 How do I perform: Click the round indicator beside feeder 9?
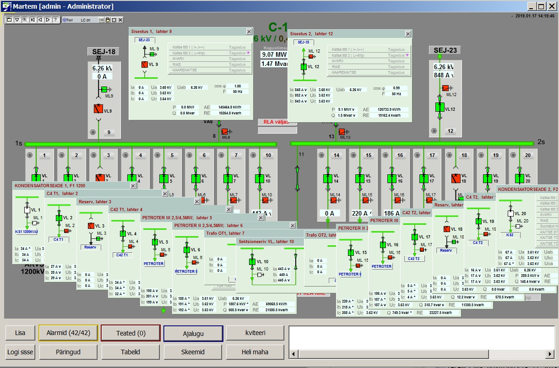93,132
